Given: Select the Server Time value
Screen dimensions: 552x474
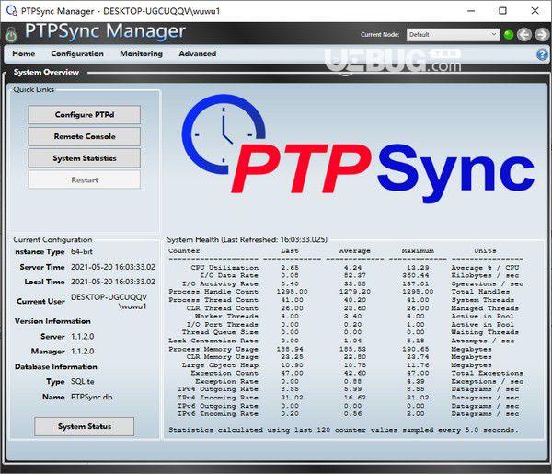Looking at the screenshot, I should (113, 267).
